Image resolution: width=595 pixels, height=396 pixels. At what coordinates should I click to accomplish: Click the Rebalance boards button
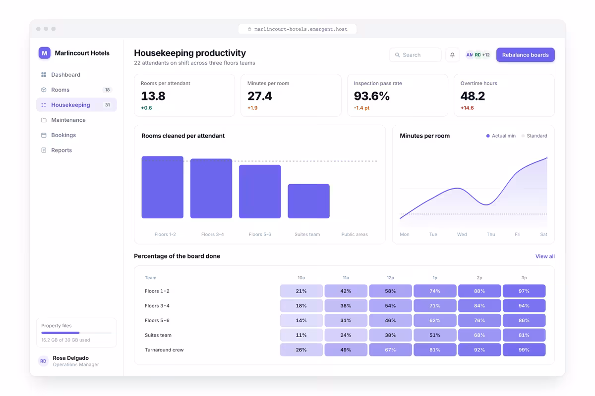click(525, 55)
